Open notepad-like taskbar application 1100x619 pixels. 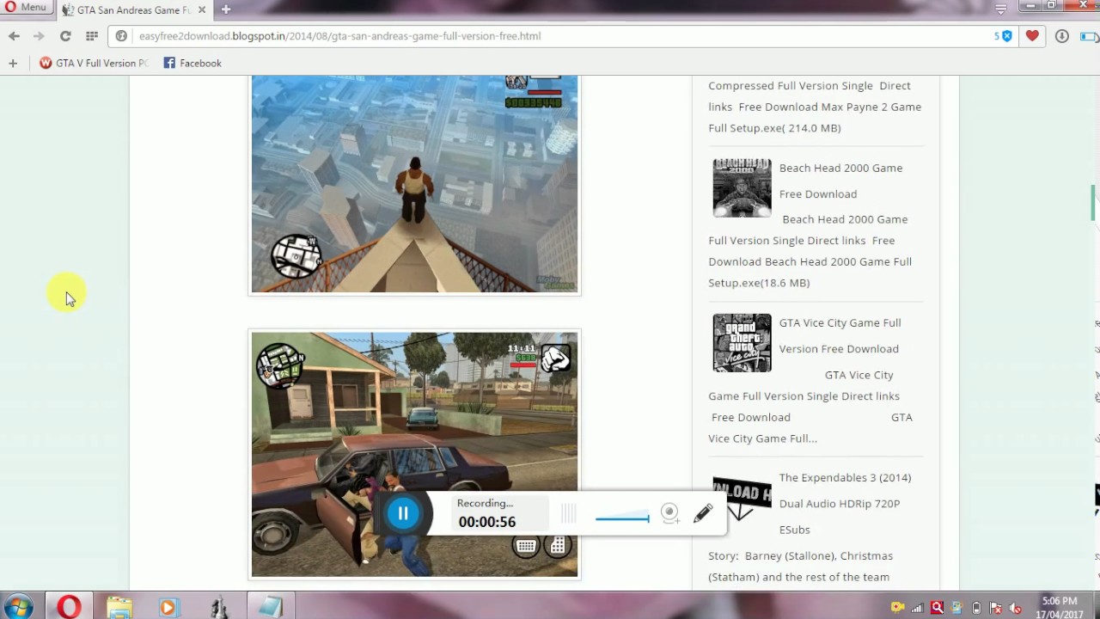tap(270, 607)
